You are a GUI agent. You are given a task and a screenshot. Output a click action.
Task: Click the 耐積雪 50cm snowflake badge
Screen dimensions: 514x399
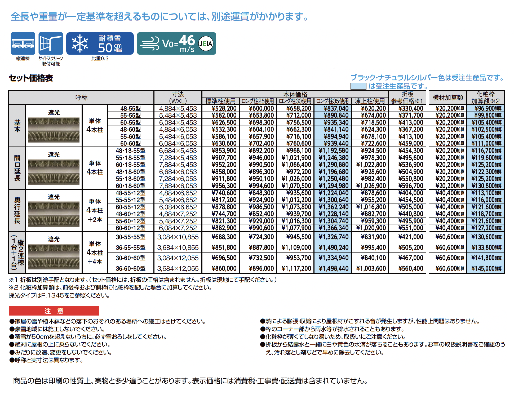pyautogui.click(x=100, y=43)
